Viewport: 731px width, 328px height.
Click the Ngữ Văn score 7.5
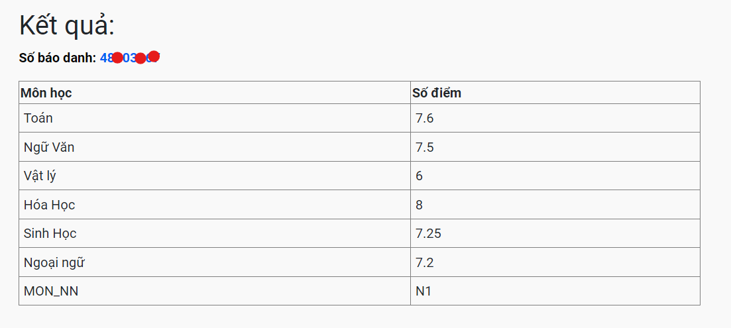pos(425,147)
